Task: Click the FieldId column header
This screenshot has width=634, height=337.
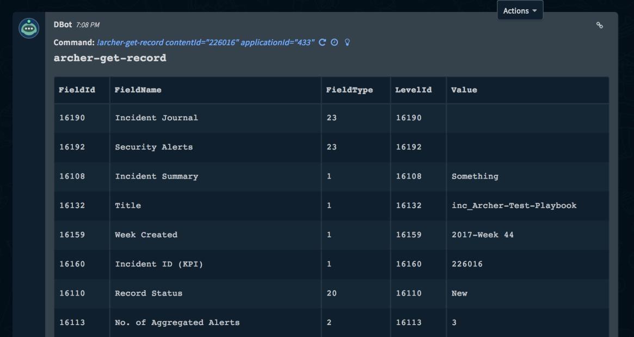Action: point(77,90)
